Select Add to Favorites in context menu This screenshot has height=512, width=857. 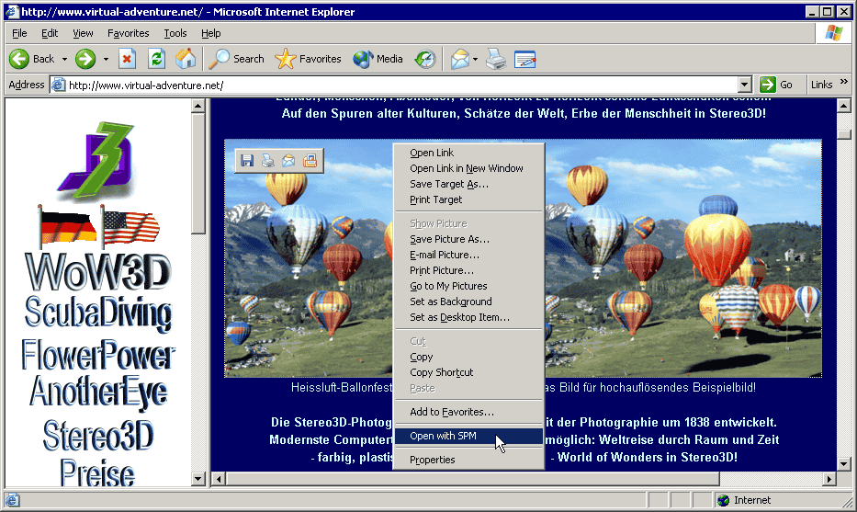[469, 412]
